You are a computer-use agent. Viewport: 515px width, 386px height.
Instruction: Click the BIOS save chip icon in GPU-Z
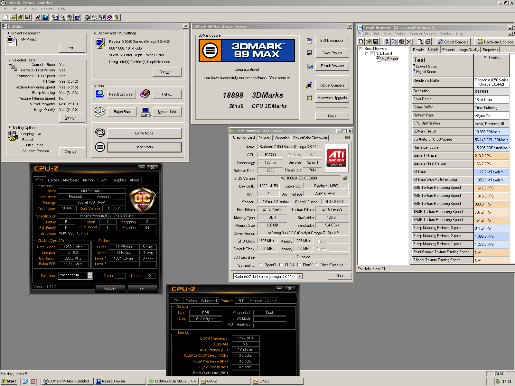click(345, 178)
